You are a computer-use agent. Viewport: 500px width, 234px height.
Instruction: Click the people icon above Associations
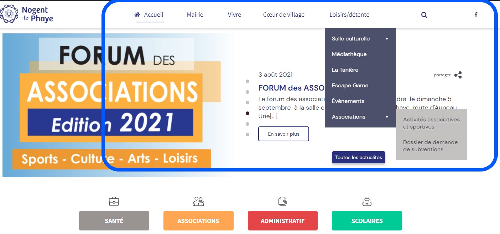pos(198,201)
